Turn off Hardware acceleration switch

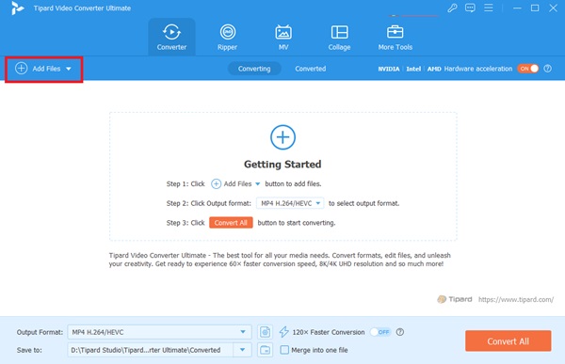tap(528, 69)
